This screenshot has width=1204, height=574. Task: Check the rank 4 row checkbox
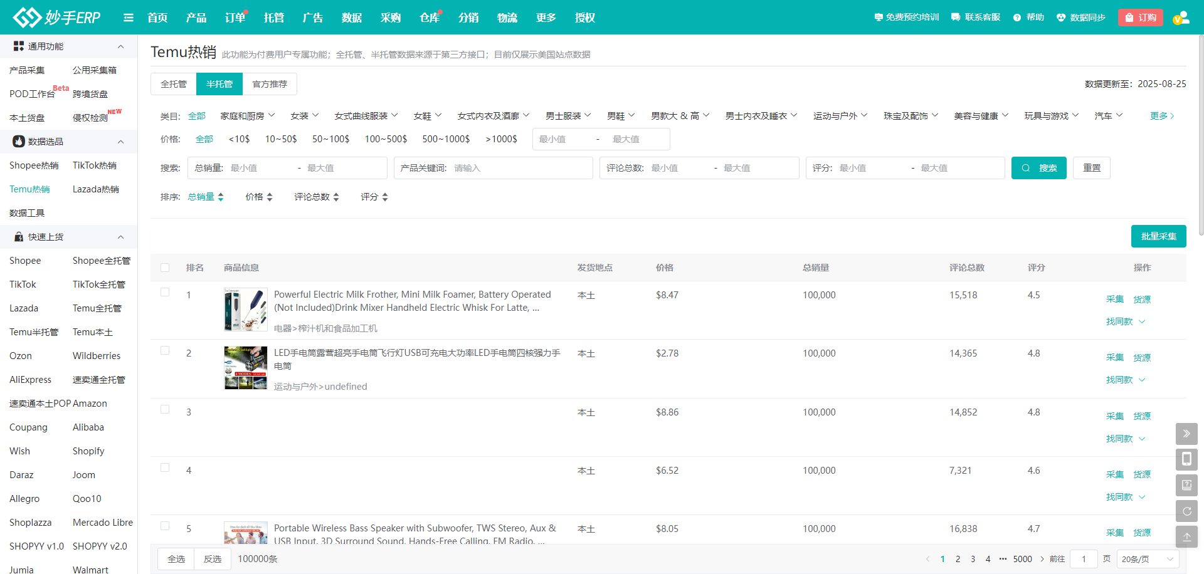click(x=165, y=467)
